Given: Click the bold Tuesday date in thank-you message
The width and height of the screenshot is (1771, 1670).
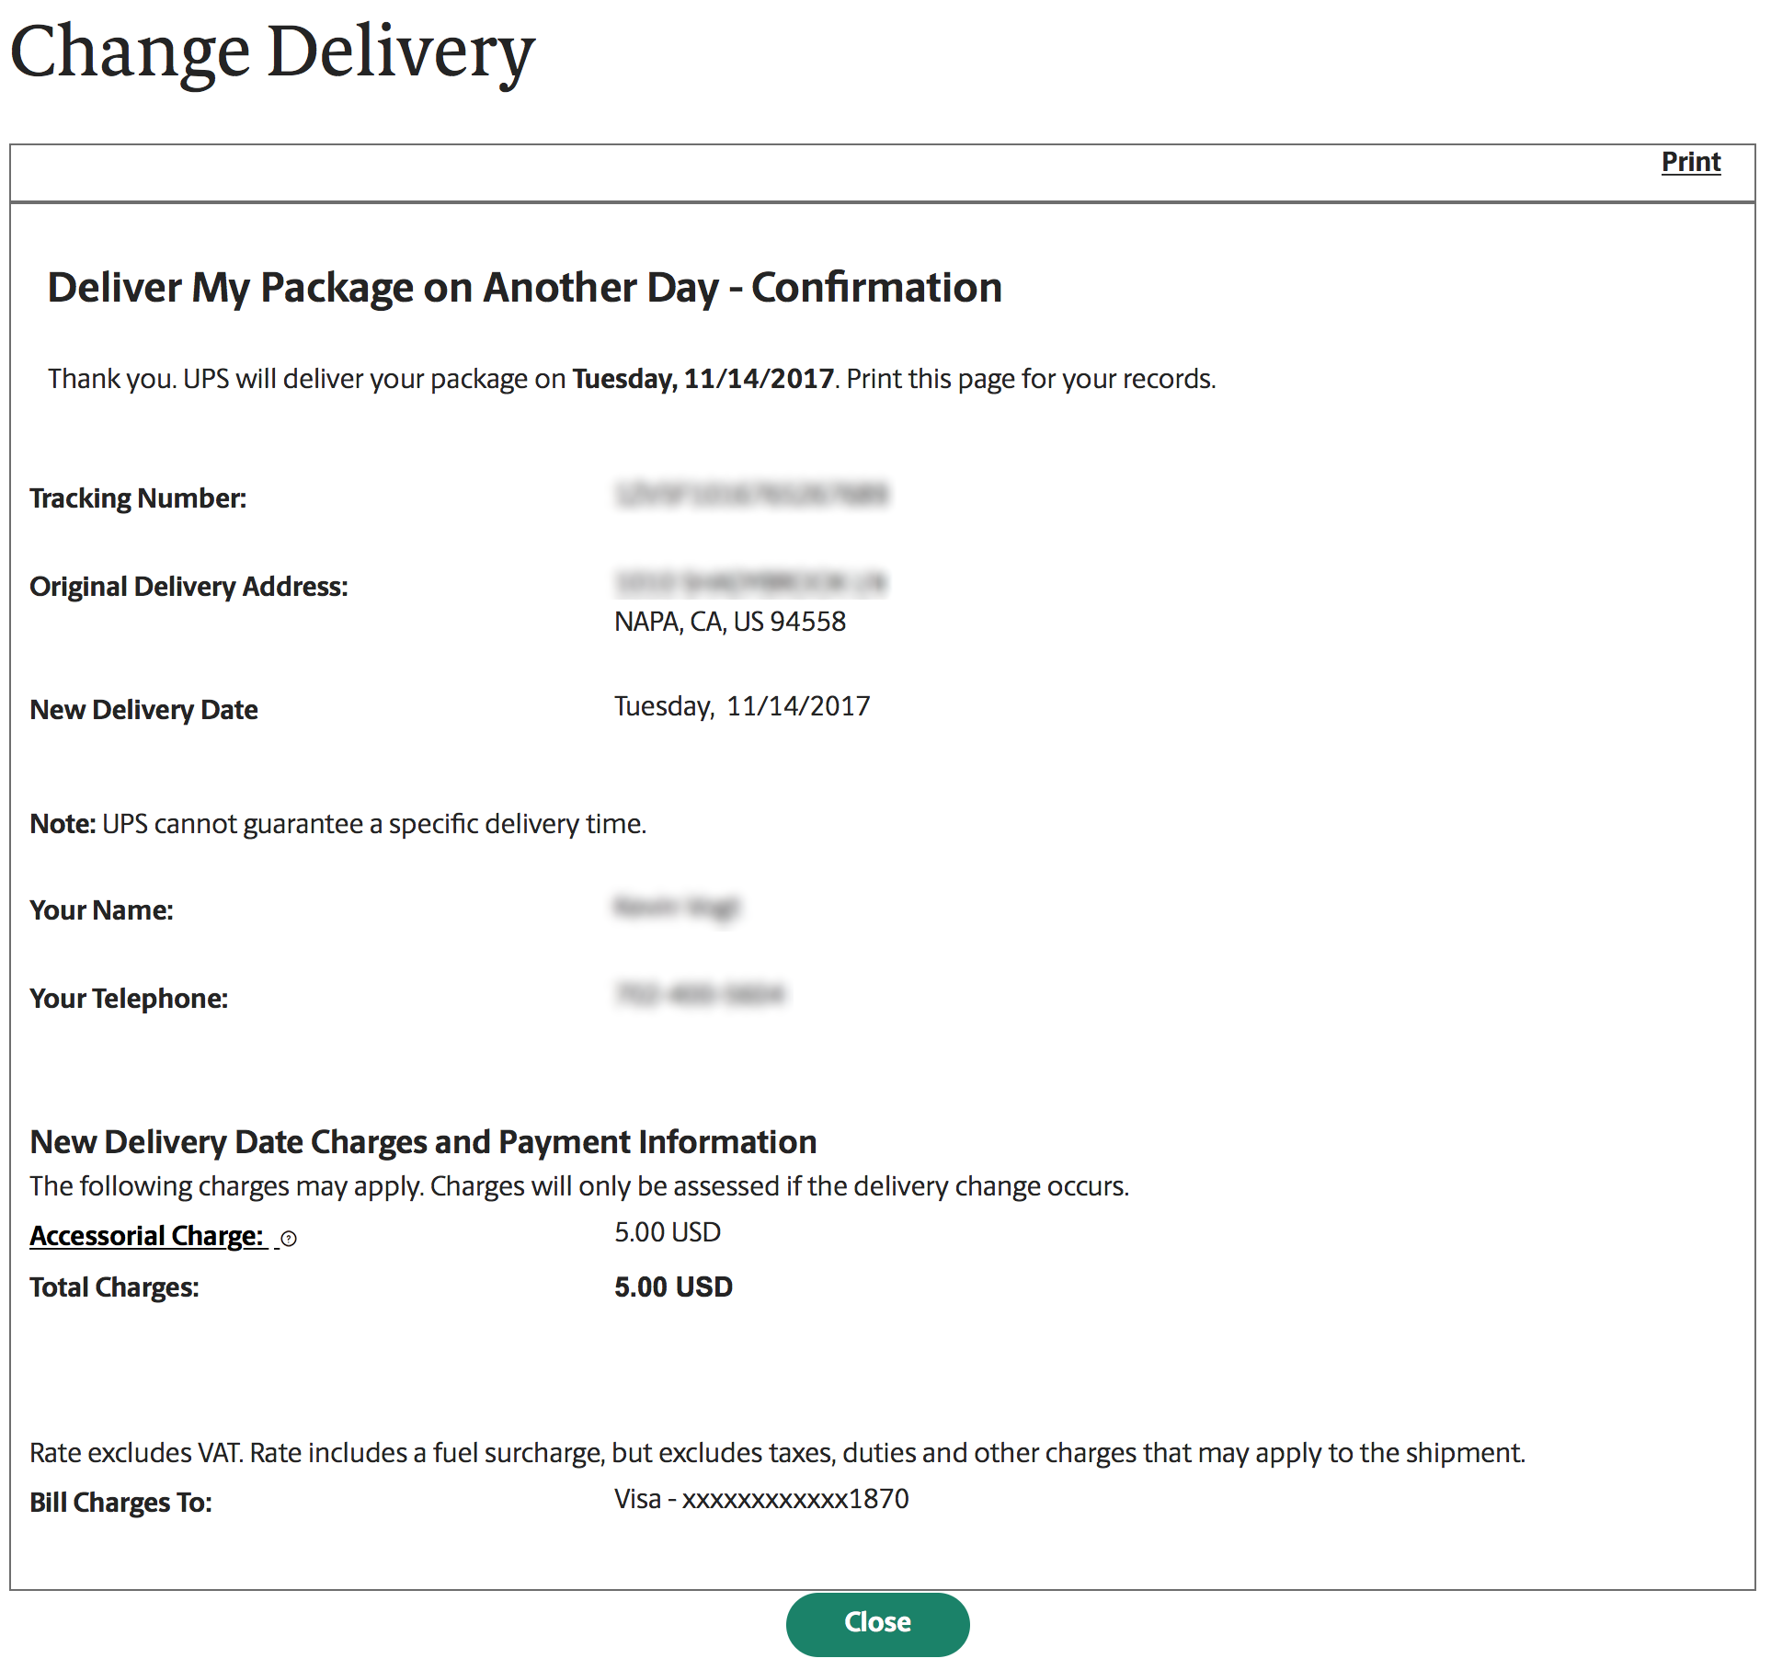Looking at the screenshot, I should (x=703, y=379).
